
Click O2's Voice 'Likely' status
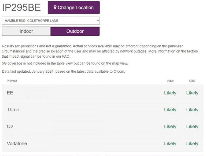[x=170, y=127]
